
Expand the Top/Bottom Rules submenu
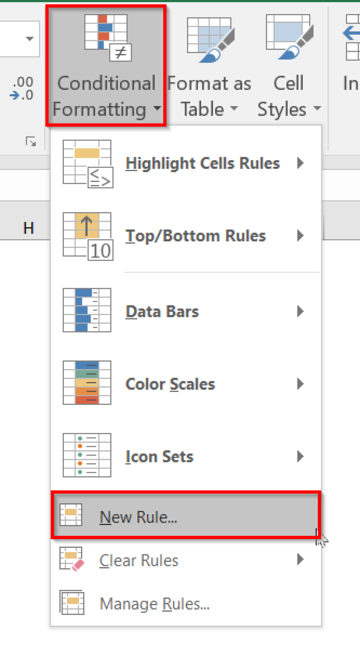pyautogui.click(x=300, y=235)
